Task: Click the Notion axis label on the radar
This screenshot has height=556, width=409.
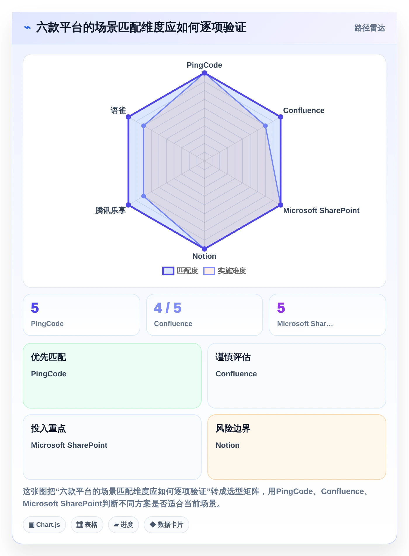Action: pyautogui.click(x=204, y=256)
